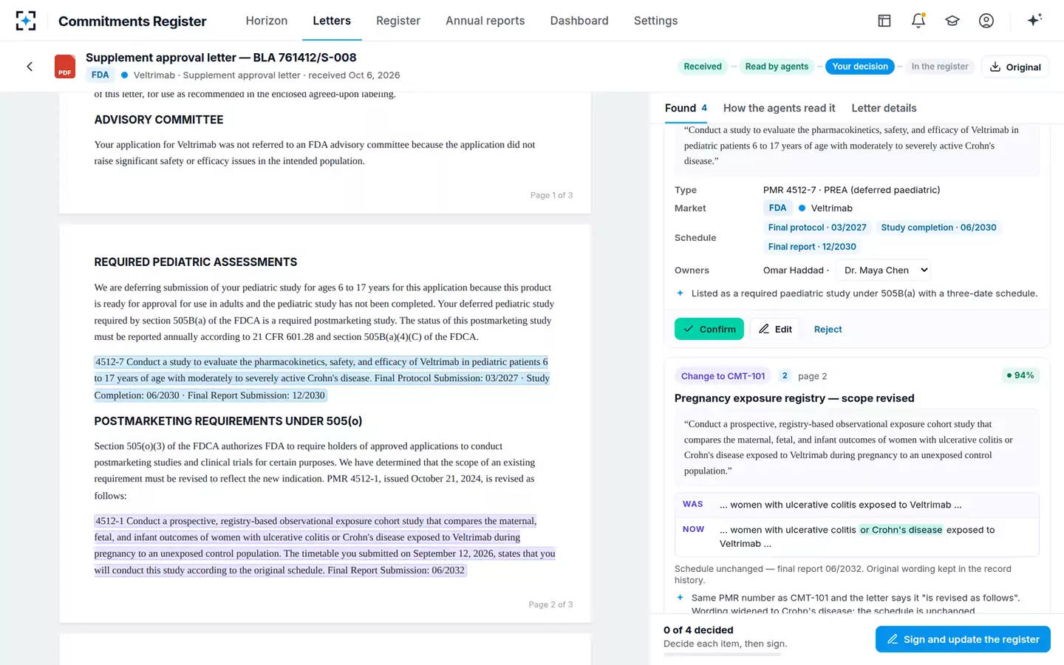
Task: Open the table layout icon in header
Action: [884, 21]
